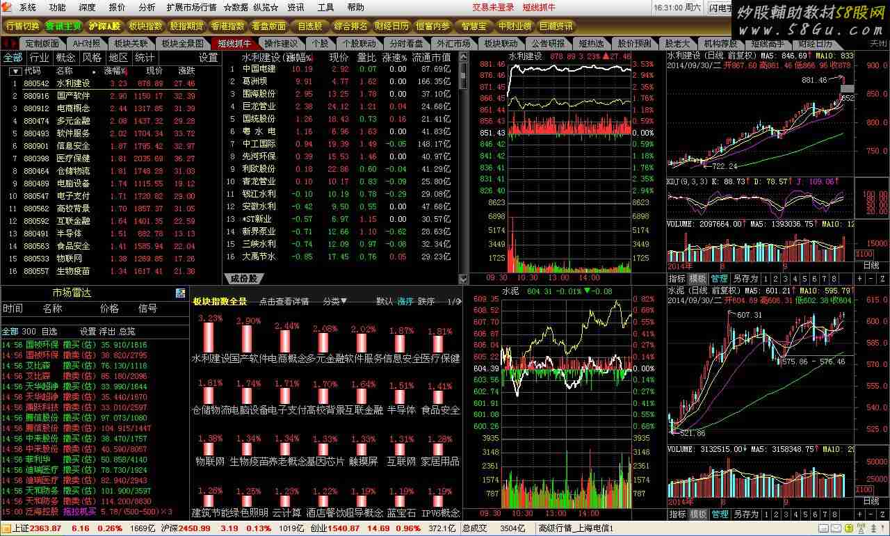Click the 巨潮资讯 toolbar button
Image resolution: width=890 pixels, height=536 pixels.
tap(556, 26)
